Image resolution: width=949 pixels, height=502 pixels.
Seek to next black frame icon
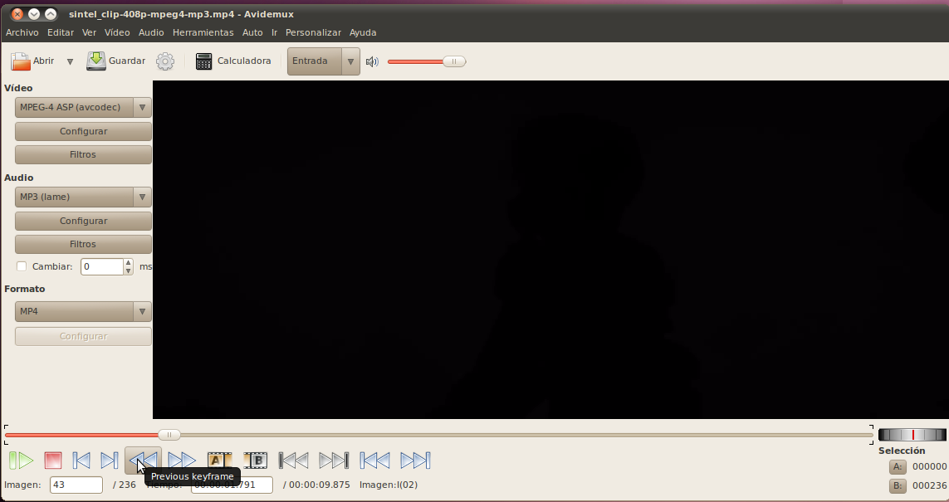tap(334, 461)
